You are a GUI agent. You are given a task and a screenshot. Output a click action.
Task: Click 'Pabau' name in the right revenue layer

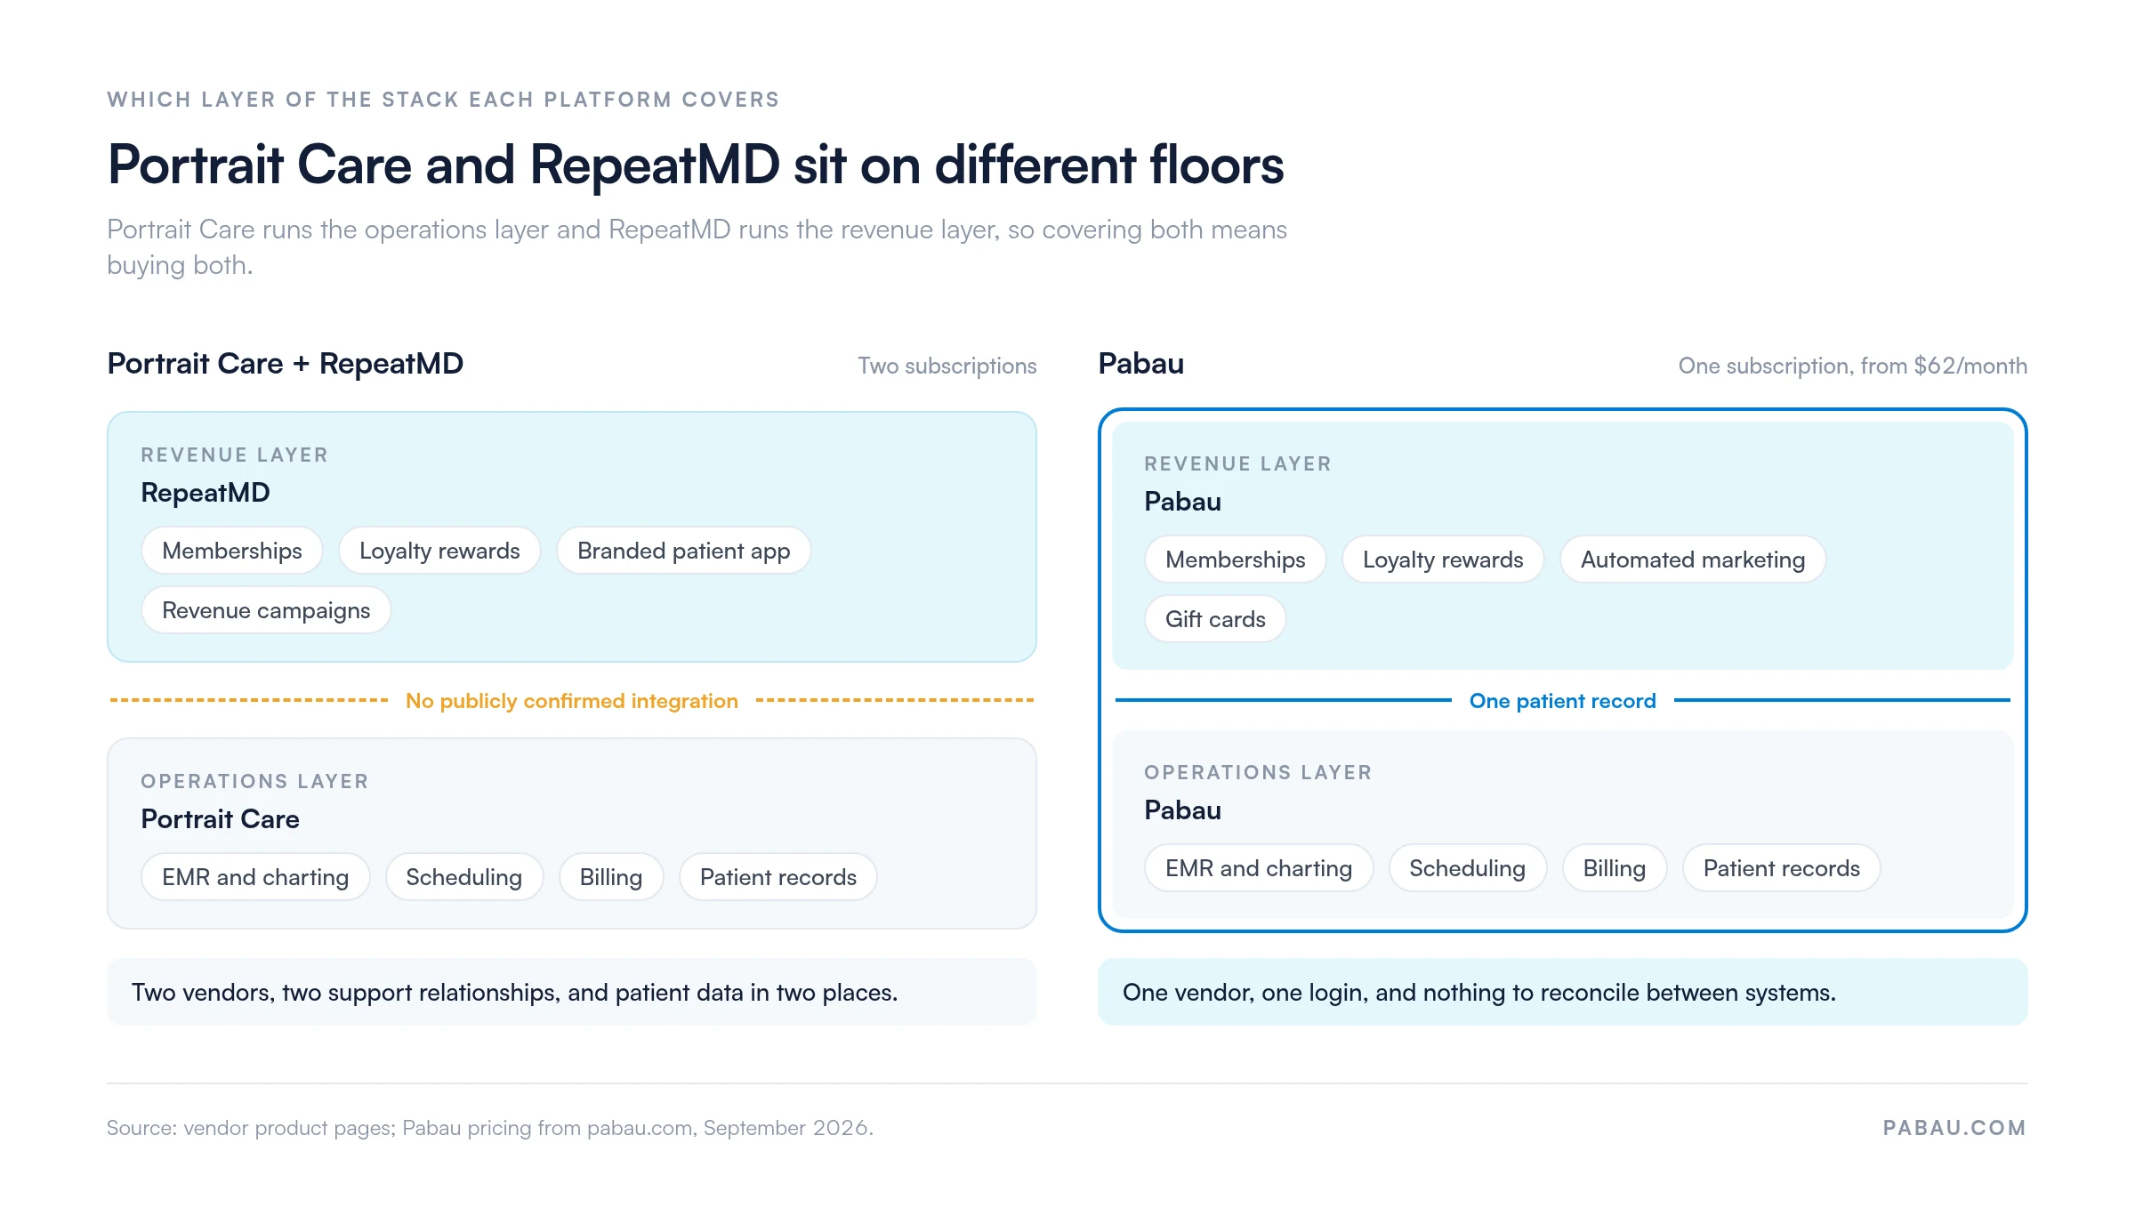click(x=1182, y=501)
